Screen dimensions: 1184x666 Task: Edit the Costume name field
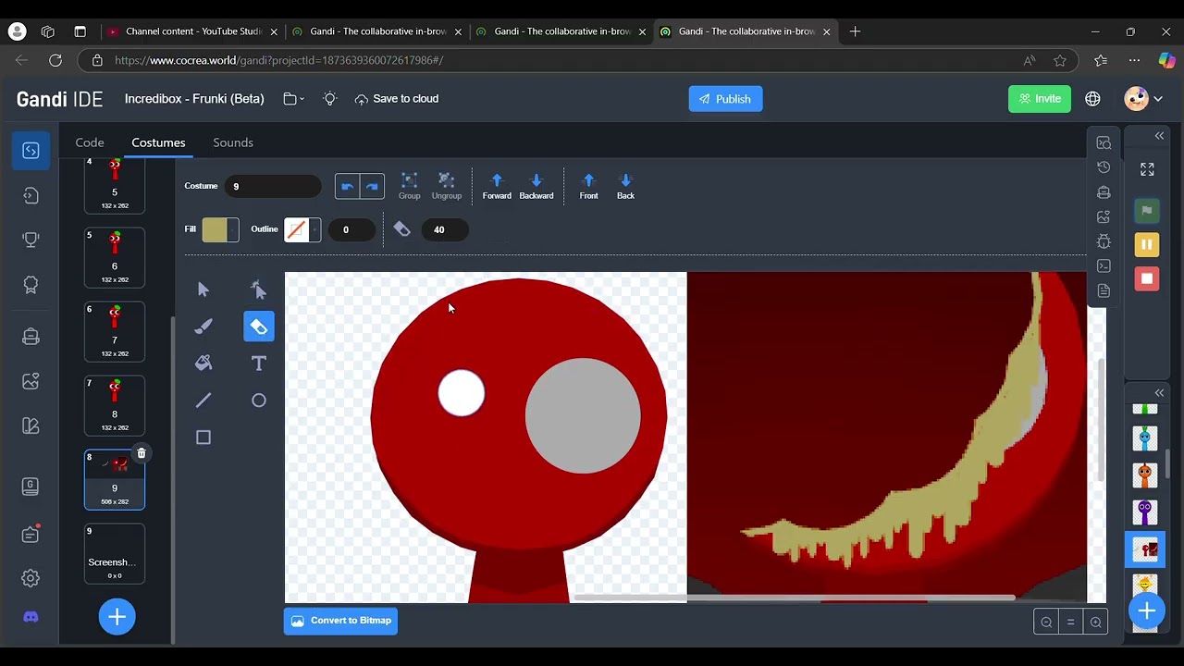click(x=273, y=186)
